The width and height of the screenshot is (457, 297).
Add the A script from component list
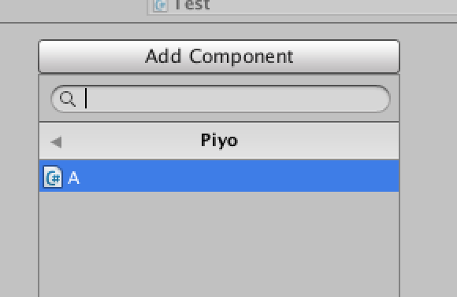(x=219, y=176)
